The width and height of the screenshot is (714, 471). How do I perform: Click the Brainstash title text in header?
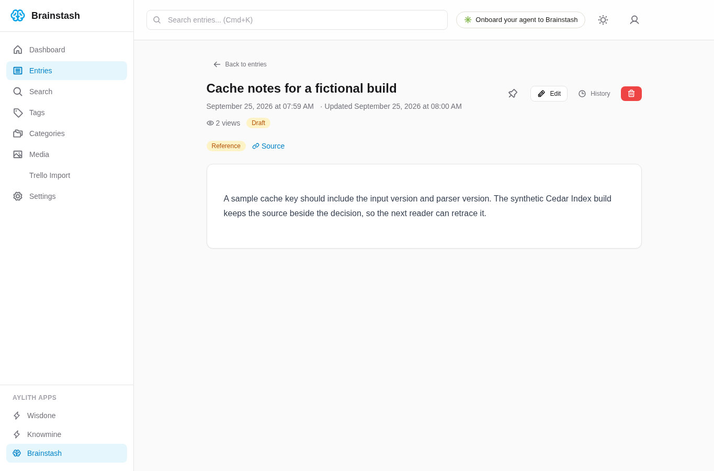pos(55,16)
